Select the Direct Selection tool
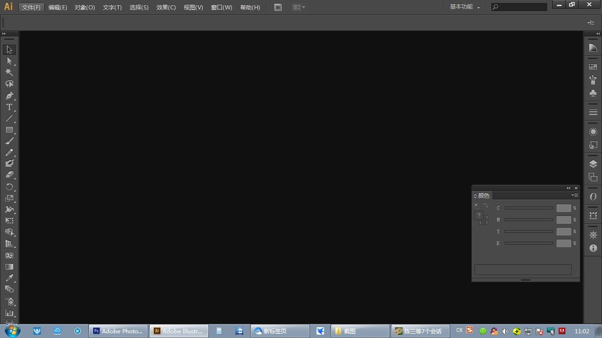This screenshot has width=602, height=338. [9, 61]
